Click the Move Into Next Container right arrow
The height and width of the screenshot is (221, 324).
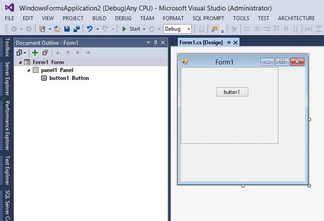pyautogui.click(x=88, y=53)
